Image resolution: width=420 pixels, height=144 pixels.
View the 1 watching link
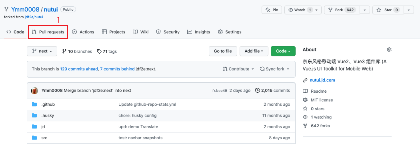[x=321, y=117]
